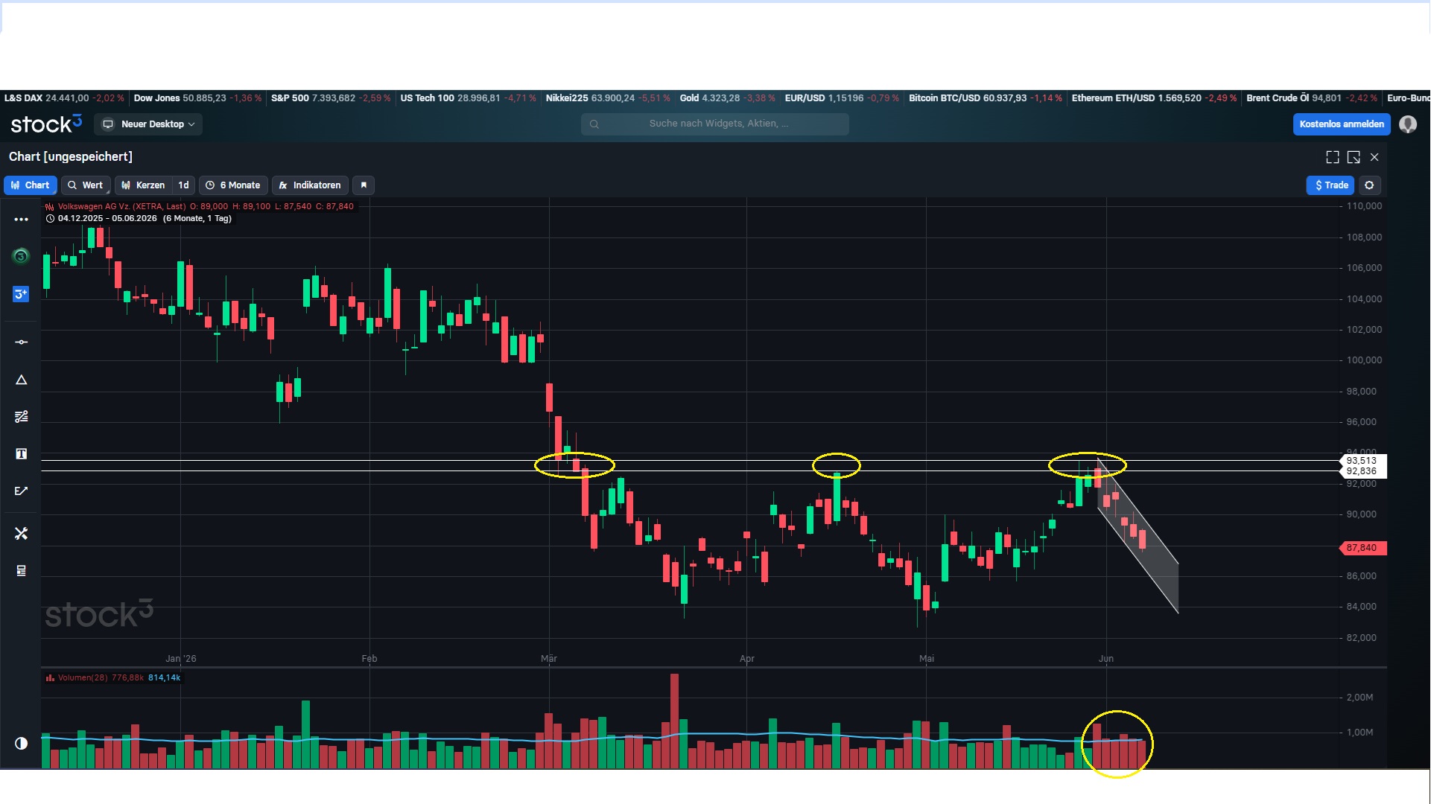Open chart settings gear icon
This screenshot has height=804, width=1431.
point(1369,185)
